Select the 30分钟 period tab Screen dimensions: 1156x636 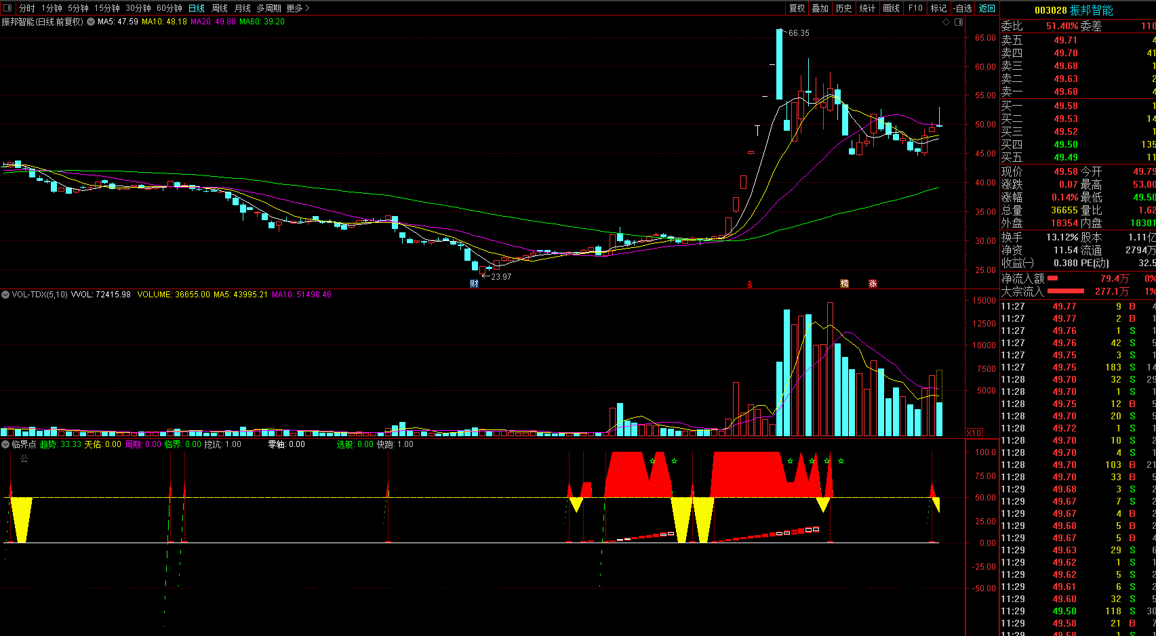click(138, 8)
